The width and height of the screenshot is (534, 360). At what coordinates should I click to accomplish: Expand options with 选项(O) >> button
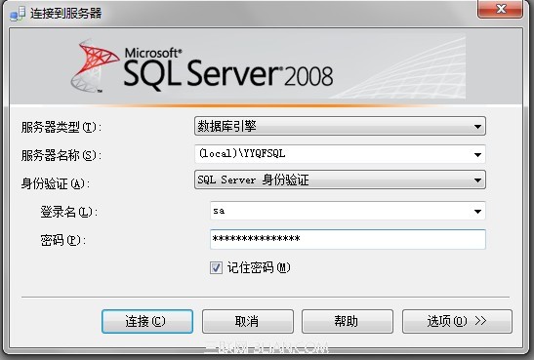(457, 321)
